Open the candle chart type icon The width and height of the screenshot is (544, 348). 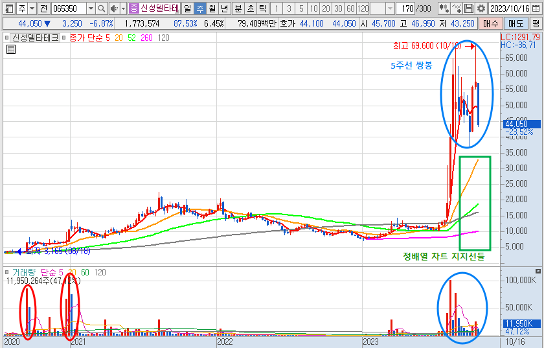pyautogui.click(x=444, y=8)
